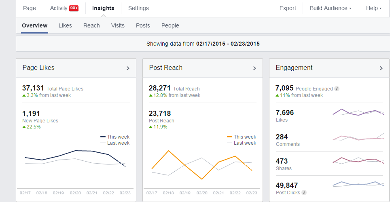Switch to the Reach tab
The height and width of the screenshot is (202, 390).
[91, 25]
